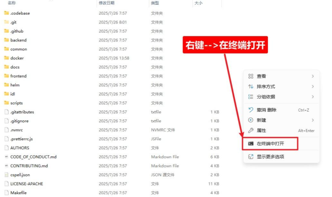Screen dimensions: 332x197
Task: Expand the 查看 submenu chevron
Action: coord(313,76)
